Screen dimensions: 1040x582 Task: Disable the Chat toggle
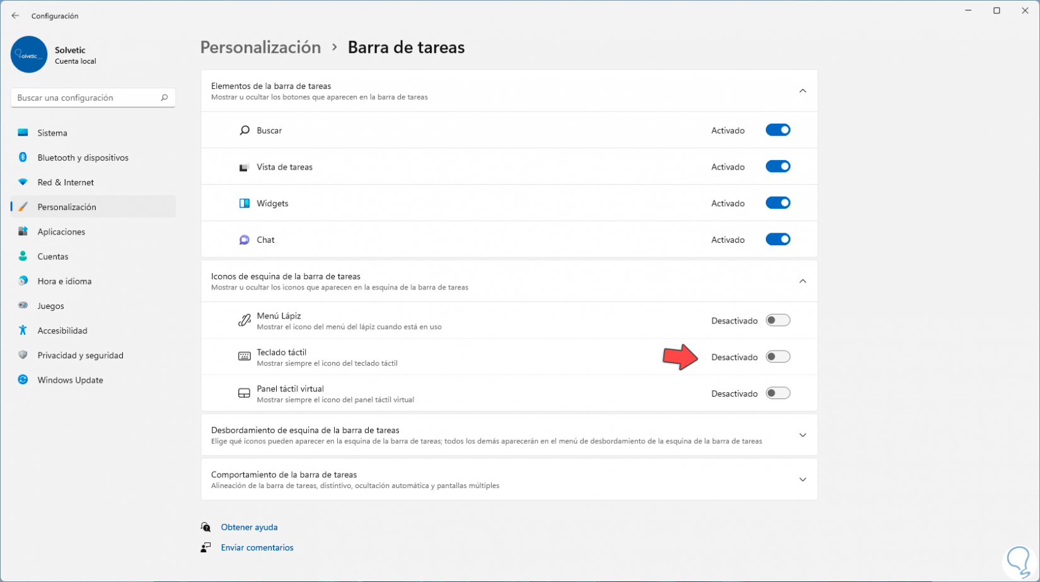tap(778, 240)
